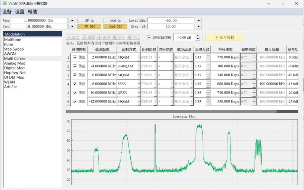Start 信号模拟 with the play icon

[x=224, y=37]
